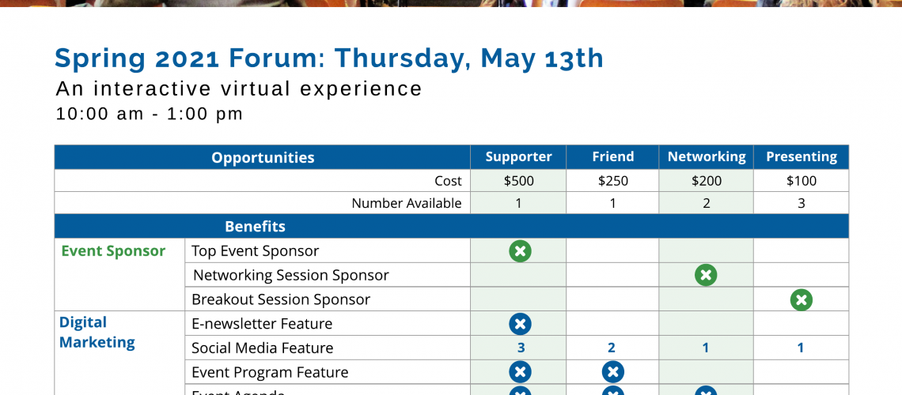Click the blue X in E-newsletter Feature row

pos(520,324)
